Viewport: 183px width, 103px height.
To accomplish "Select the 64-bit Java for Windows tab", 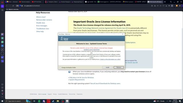I will click(155, 2).
